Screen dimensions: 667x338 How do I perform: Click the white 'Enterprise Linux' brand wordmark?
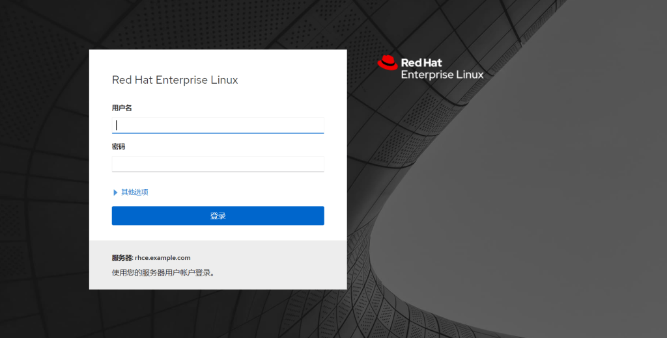442,75
